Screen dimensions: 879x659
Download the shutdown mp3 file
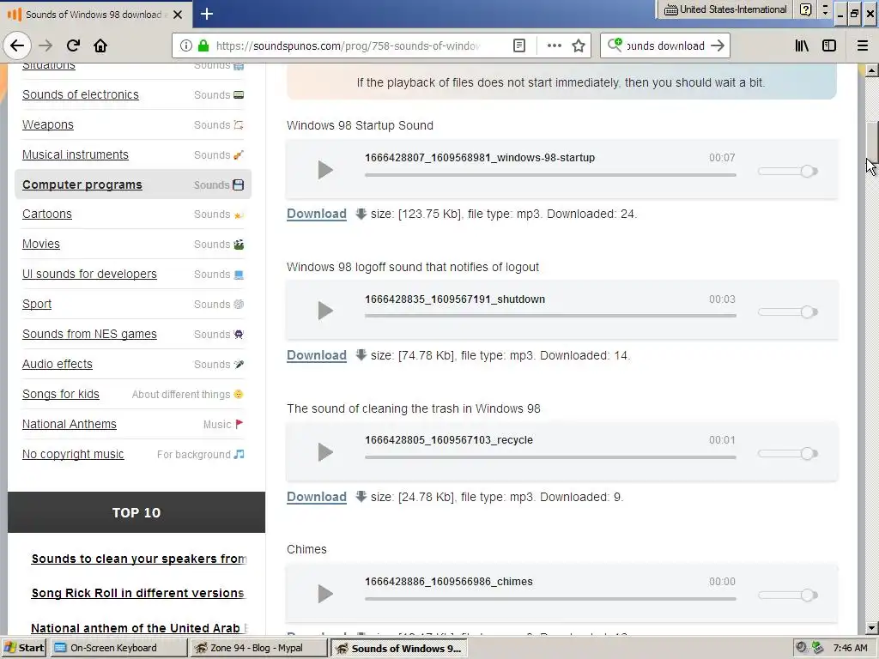pos(317,355)
